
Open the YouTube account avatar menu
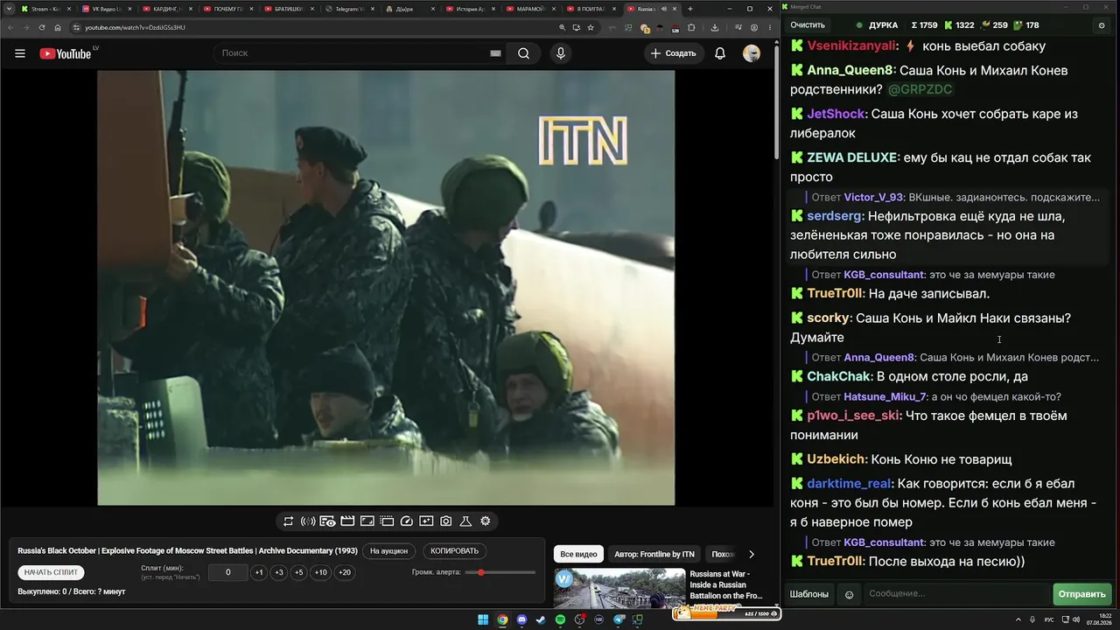pyautogui.click(x=752, y=53)
